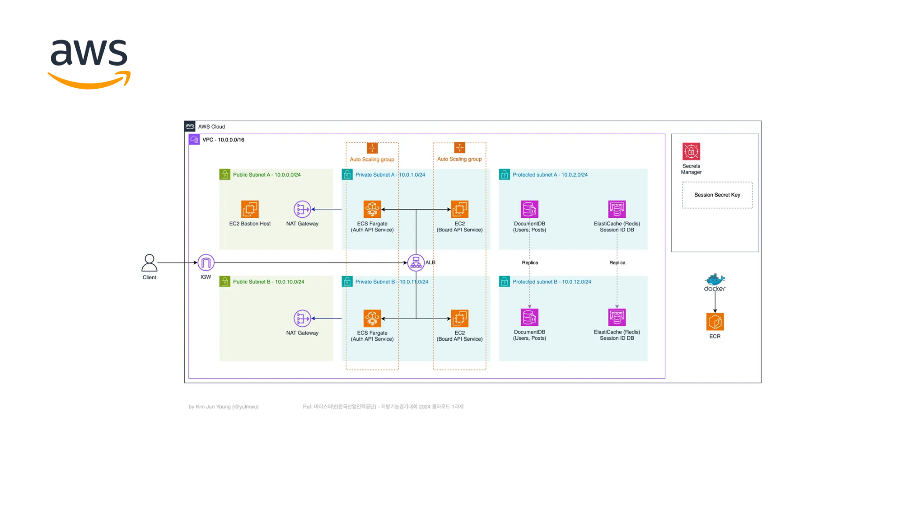Click the Replica label under DocumentDB
Screen dimensions: 902x507
[x=529, y=263]
